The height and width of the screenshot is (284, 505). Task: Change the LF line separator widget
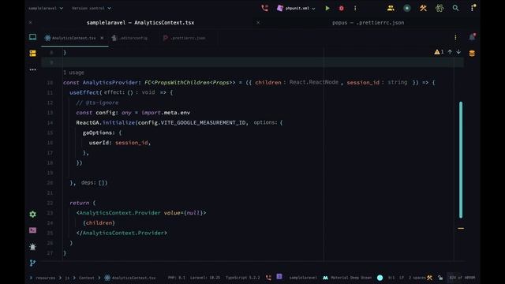click(402, 278)
